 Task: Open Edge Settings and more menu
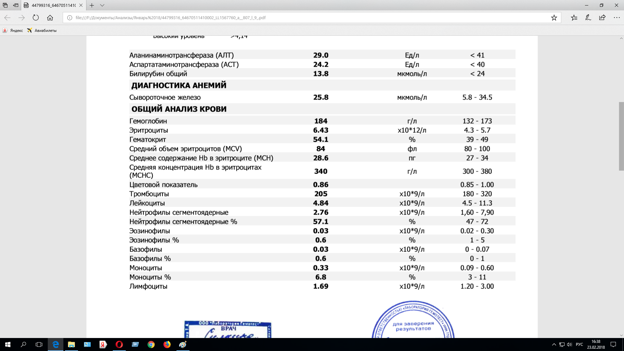click(617, 18)
